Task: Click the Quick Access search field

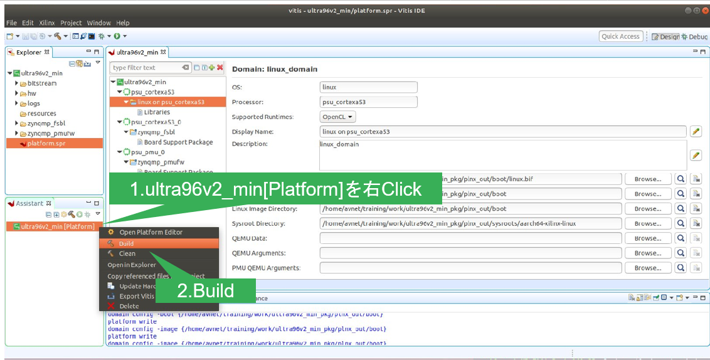Action: [620, 36]
